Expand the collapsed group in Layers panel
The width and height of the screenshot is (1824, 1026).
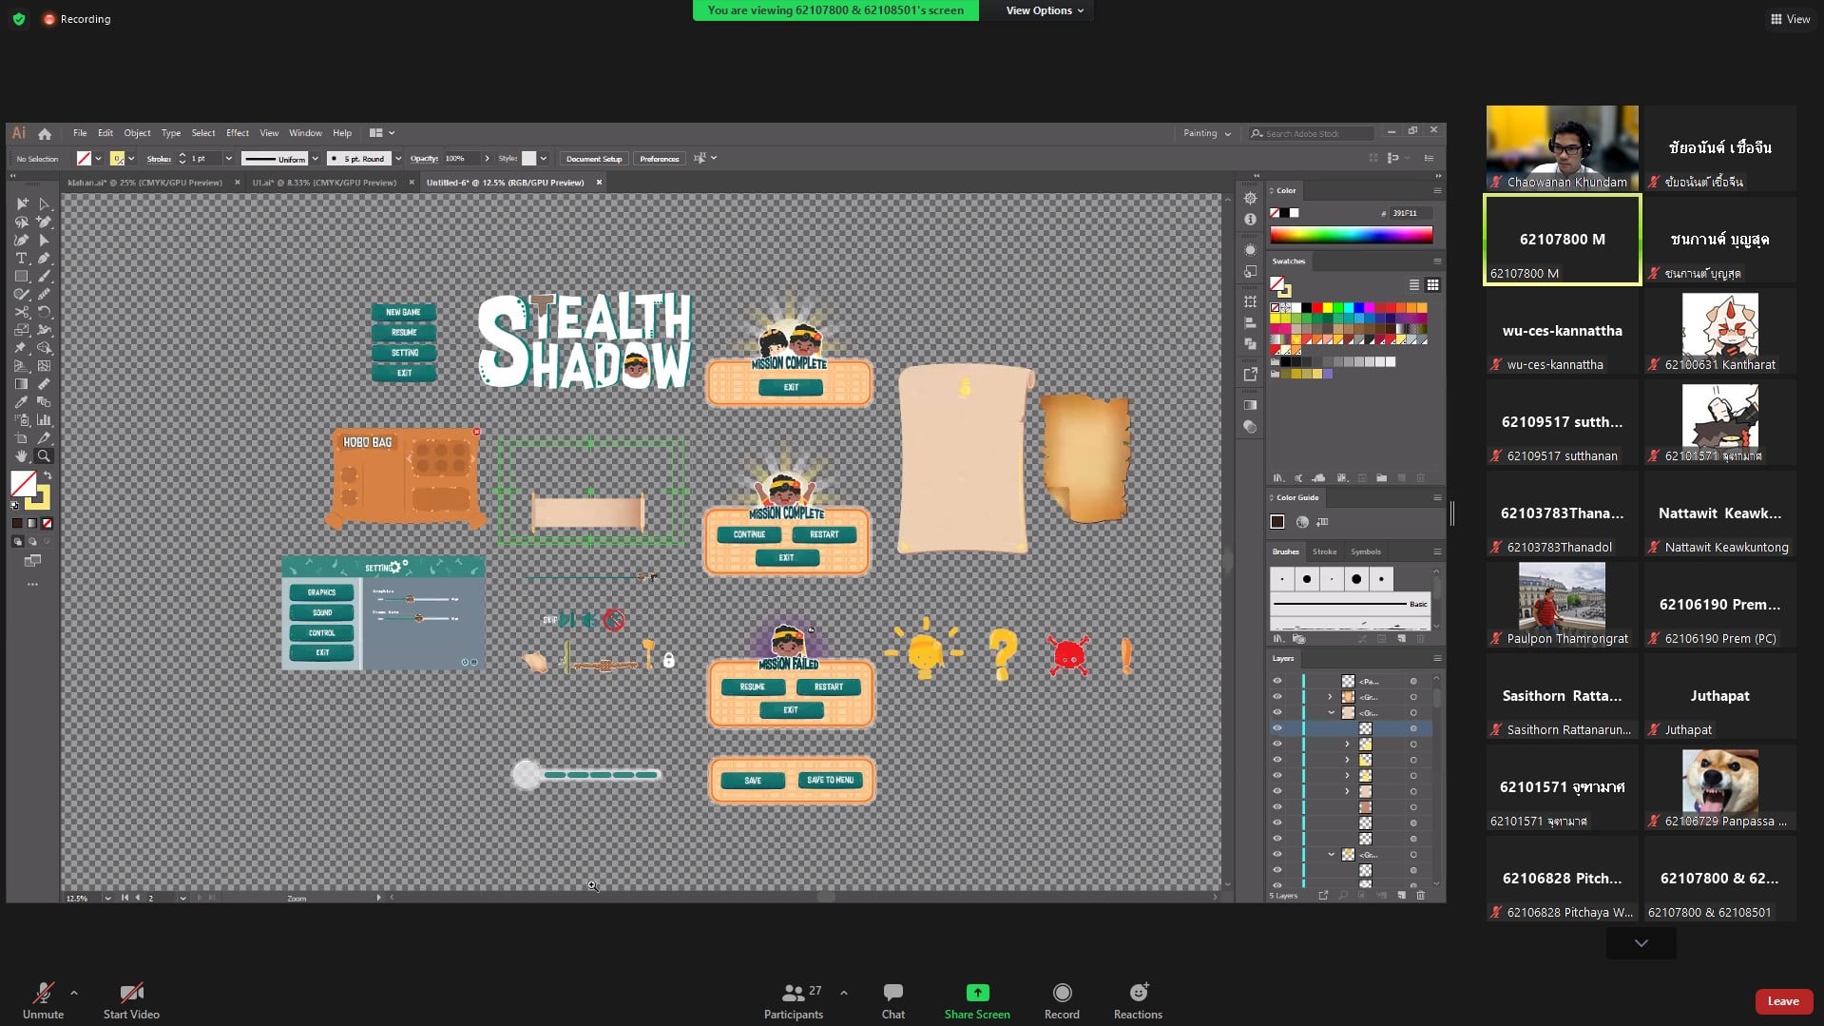(x=1330, y=697)
